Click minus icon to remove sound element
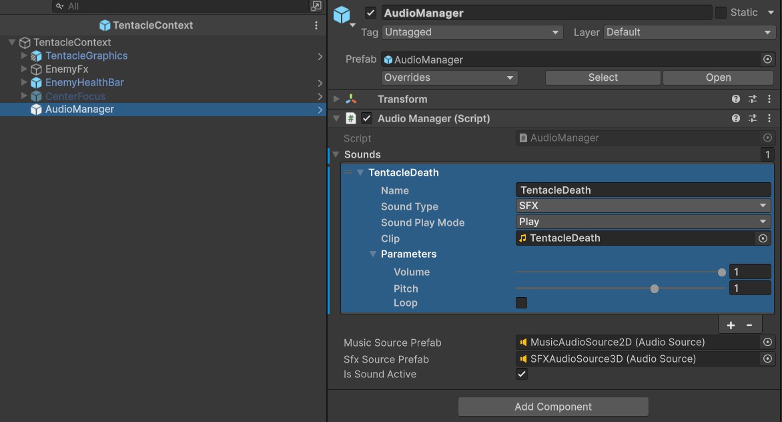The image size is (782, 422). 749,325
